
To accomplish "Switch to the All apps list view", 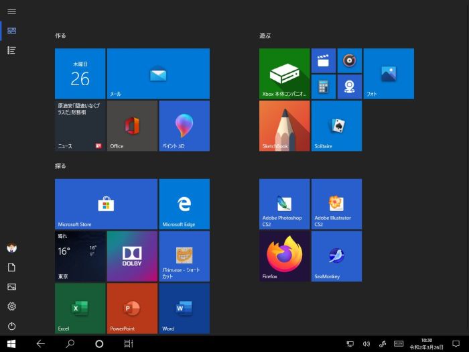I will [x=11, y=50].
